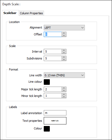
Task: Click the Label annotation text field
Action: 55,113
